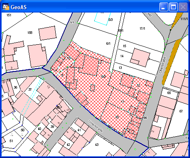Screen dimensions: 190x158
Task: Maximize the GeoAS window
Action: [x=173, y=7]
